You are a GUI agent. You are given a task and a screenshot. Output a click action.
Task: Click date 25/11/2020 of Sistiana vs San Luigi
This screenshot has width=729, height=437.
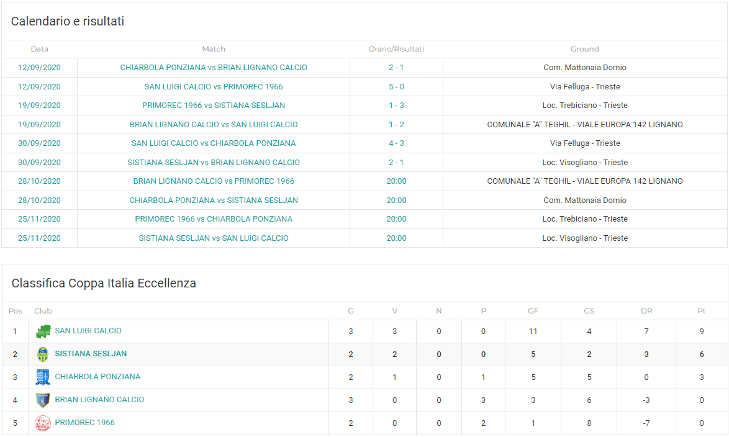click(x=40, y=238)
